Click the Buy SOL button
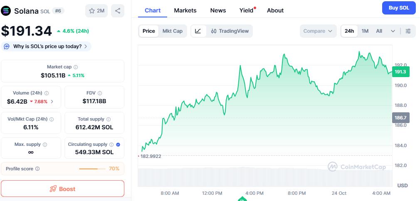 pyautogui.click(x=398, y=8)
